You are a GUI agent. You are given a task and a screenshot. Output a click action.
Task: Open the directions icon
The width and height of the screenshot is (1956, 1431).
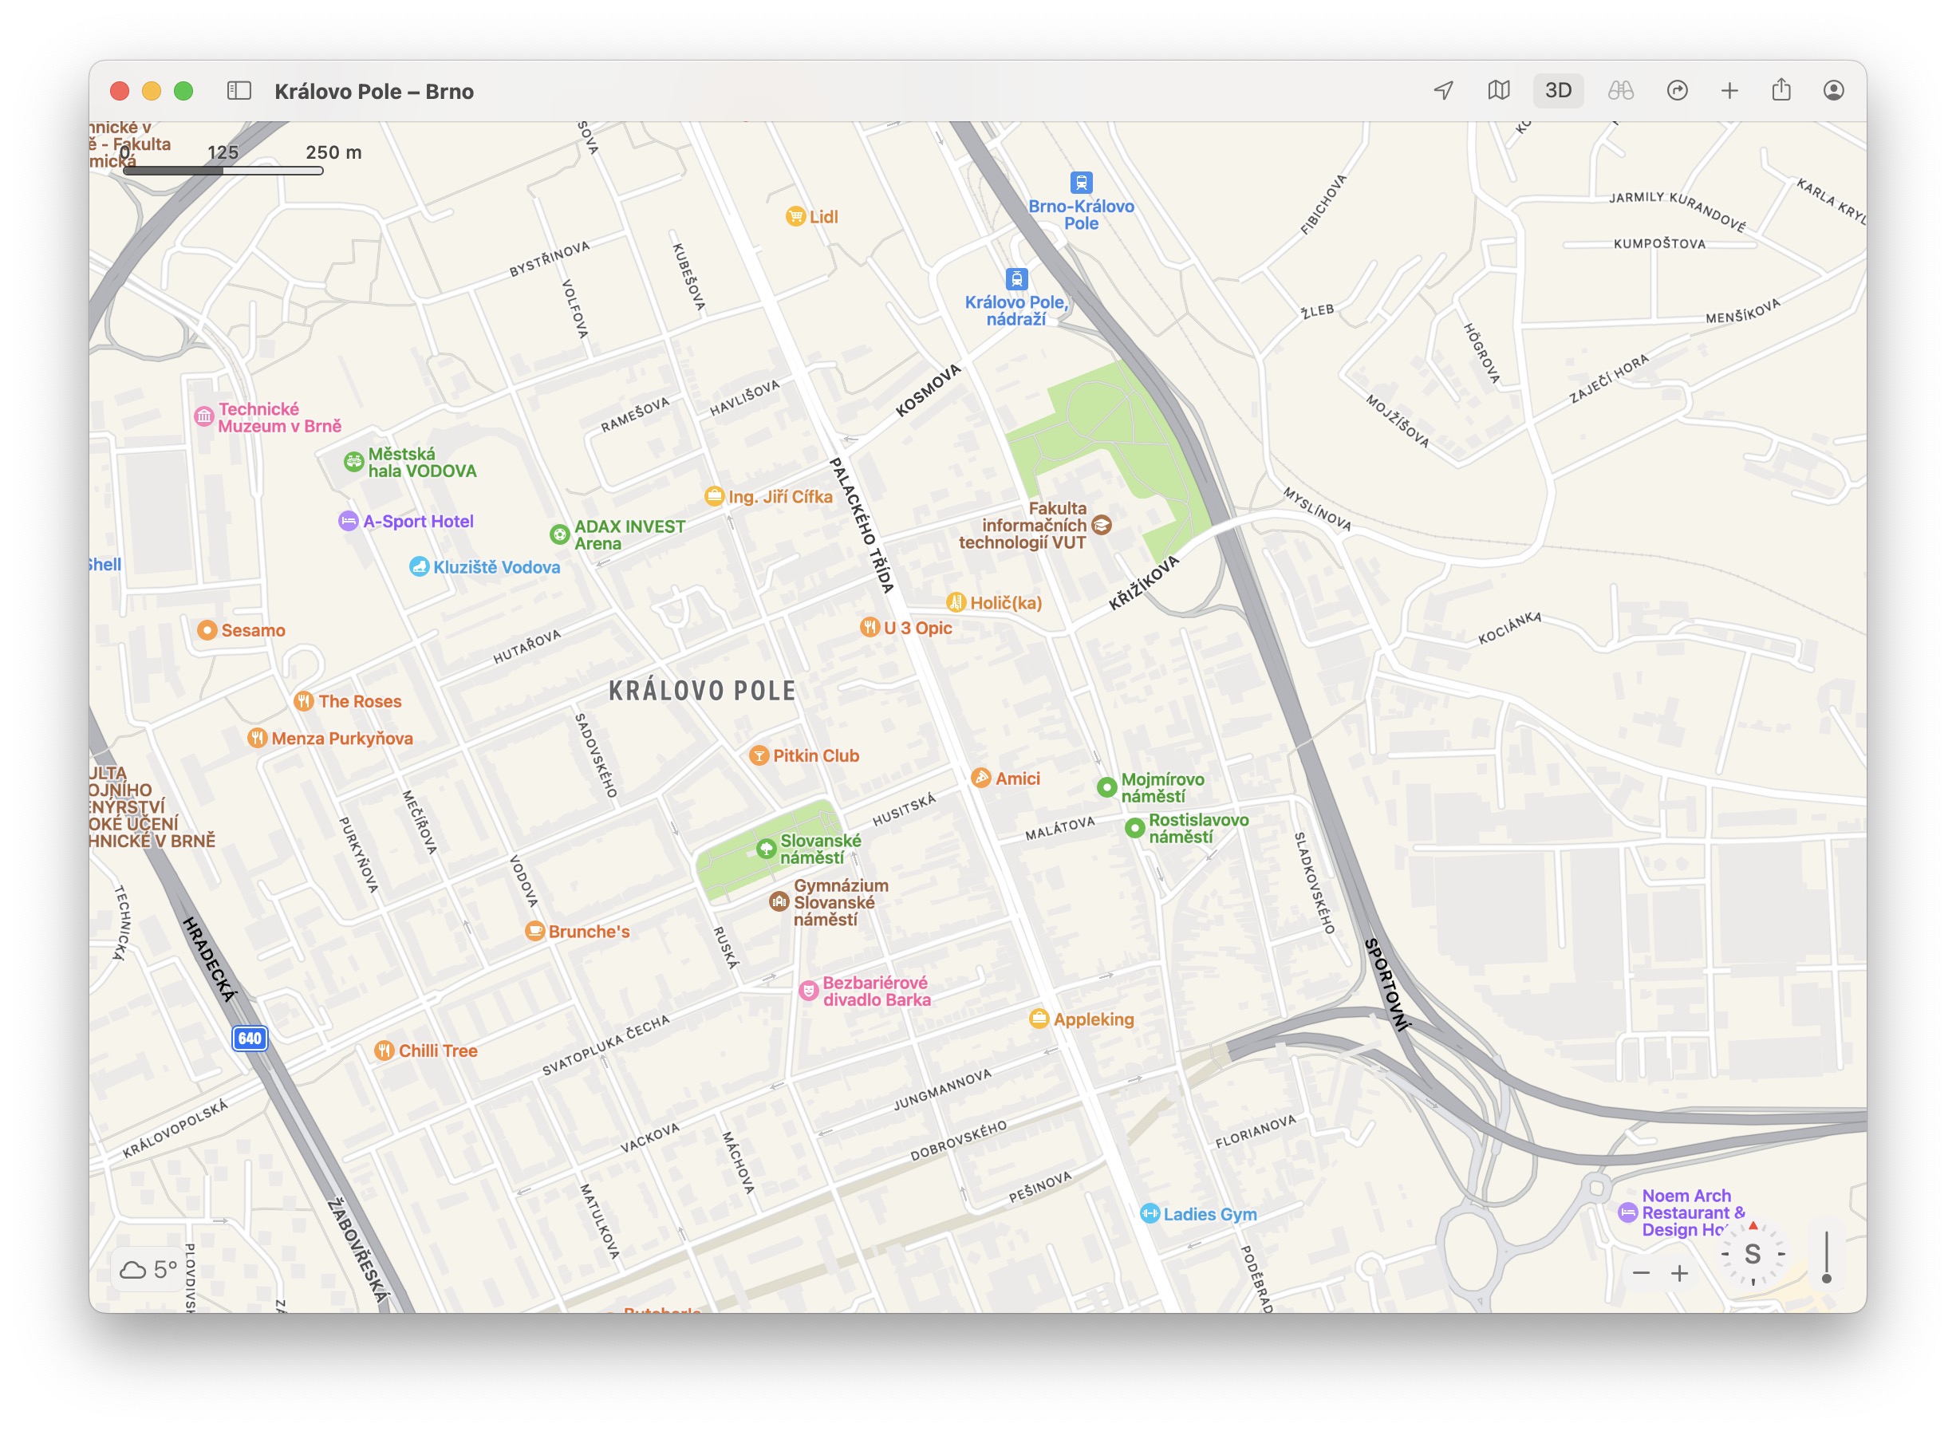pos(1677,91)
